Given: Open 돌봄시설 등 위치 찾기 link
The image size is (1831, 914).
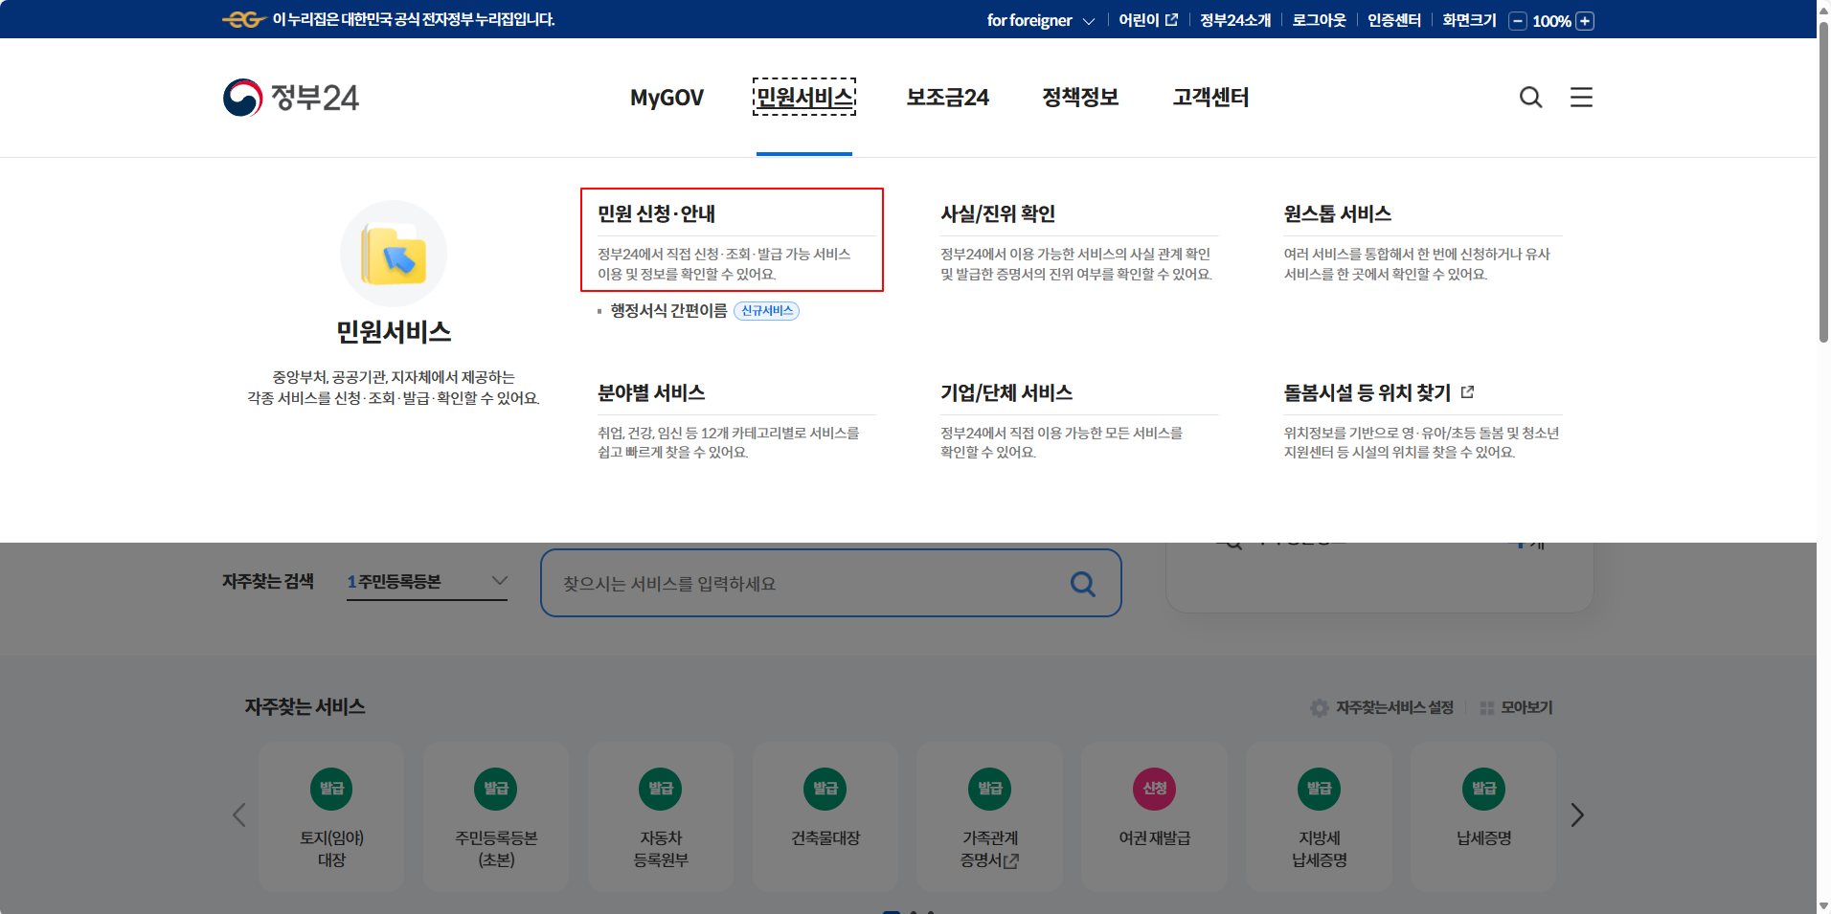Looking at the screenshot, I should 1368,392.
